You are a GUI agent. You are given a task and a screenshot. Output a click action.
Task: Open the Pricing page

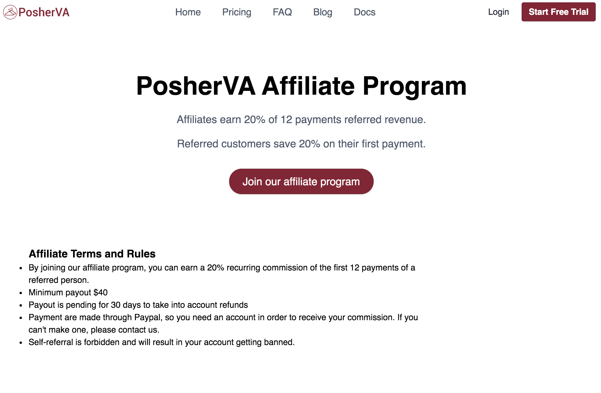point(236,12)
